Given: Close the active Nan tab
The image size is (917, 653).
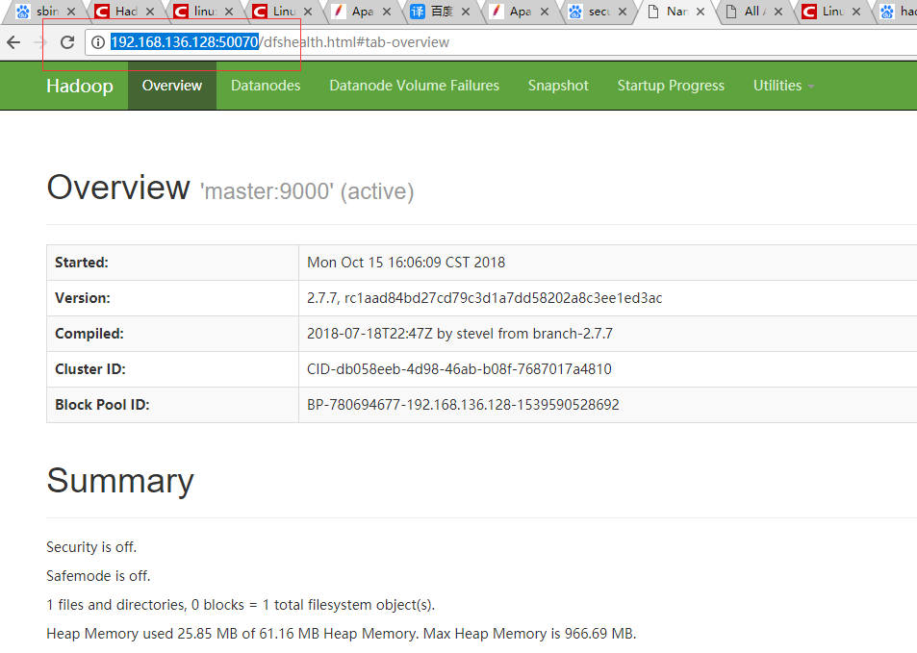Looking at the screenshot, I should [x=700, y=12].
